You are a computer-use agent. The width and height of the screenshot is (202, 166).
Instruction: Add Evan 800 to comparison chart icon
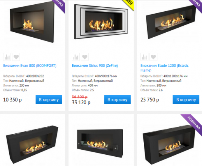click(7, 57)
